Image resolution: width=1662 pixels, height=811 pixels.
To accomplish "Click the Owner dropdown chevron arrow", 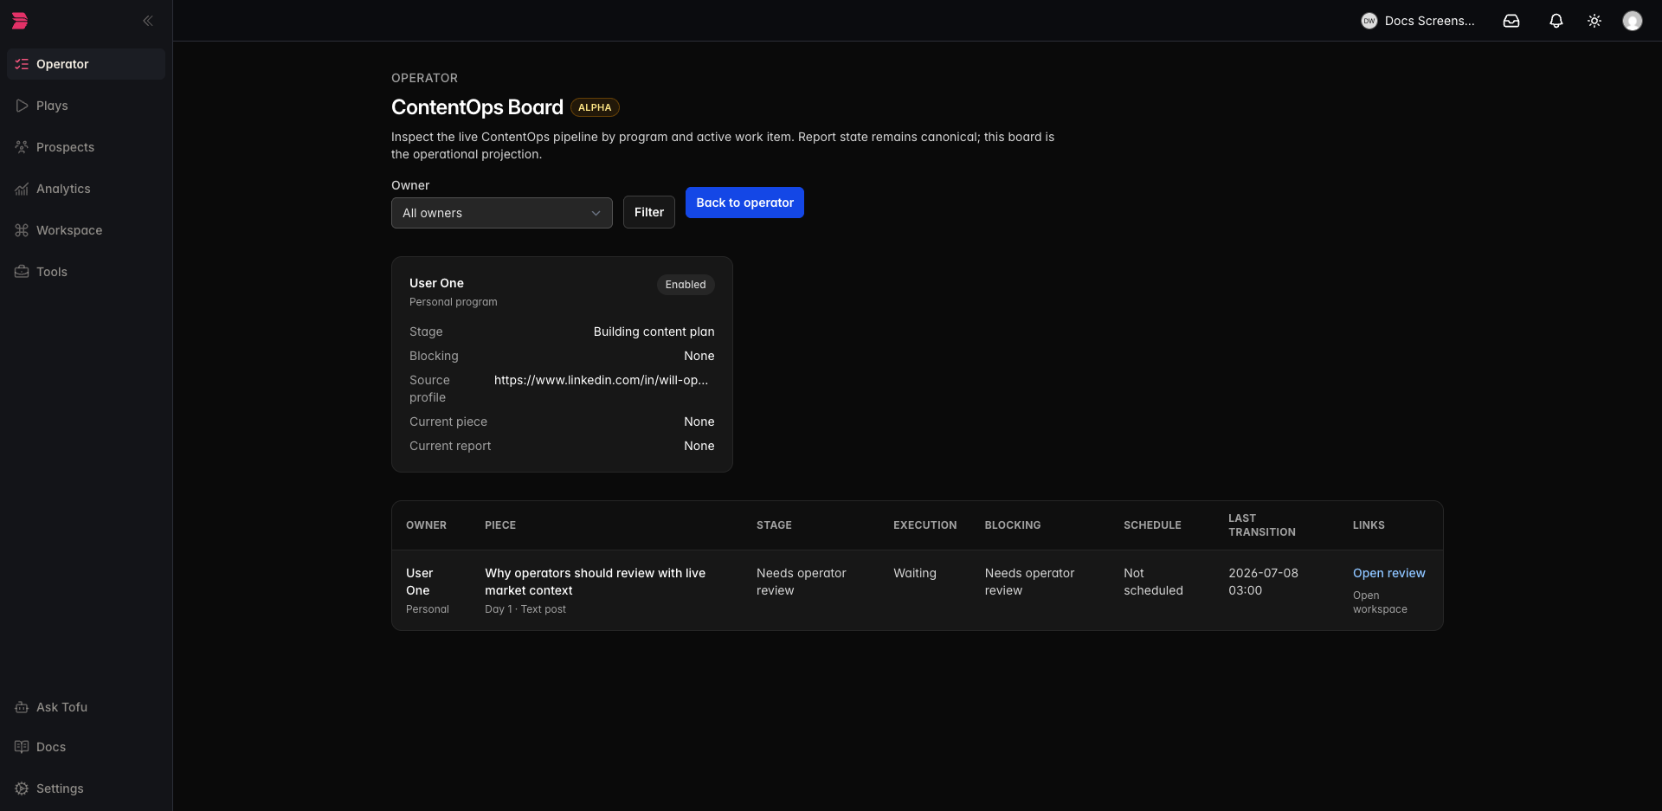I will click(596, 213).
